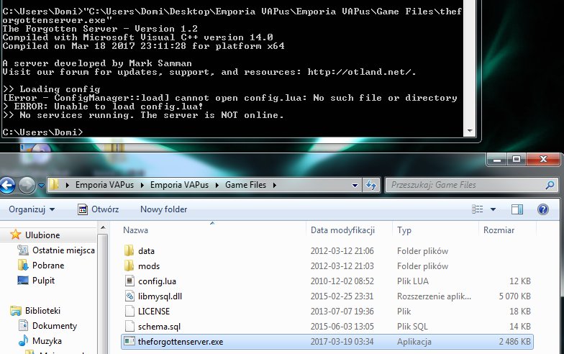Click Plik LUA type cell
This screenshot has width=564, height=354.
(x=413, y=281)
